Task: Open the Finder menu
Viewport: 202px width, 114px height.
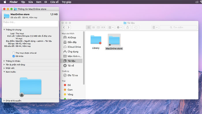Action: 14,2
